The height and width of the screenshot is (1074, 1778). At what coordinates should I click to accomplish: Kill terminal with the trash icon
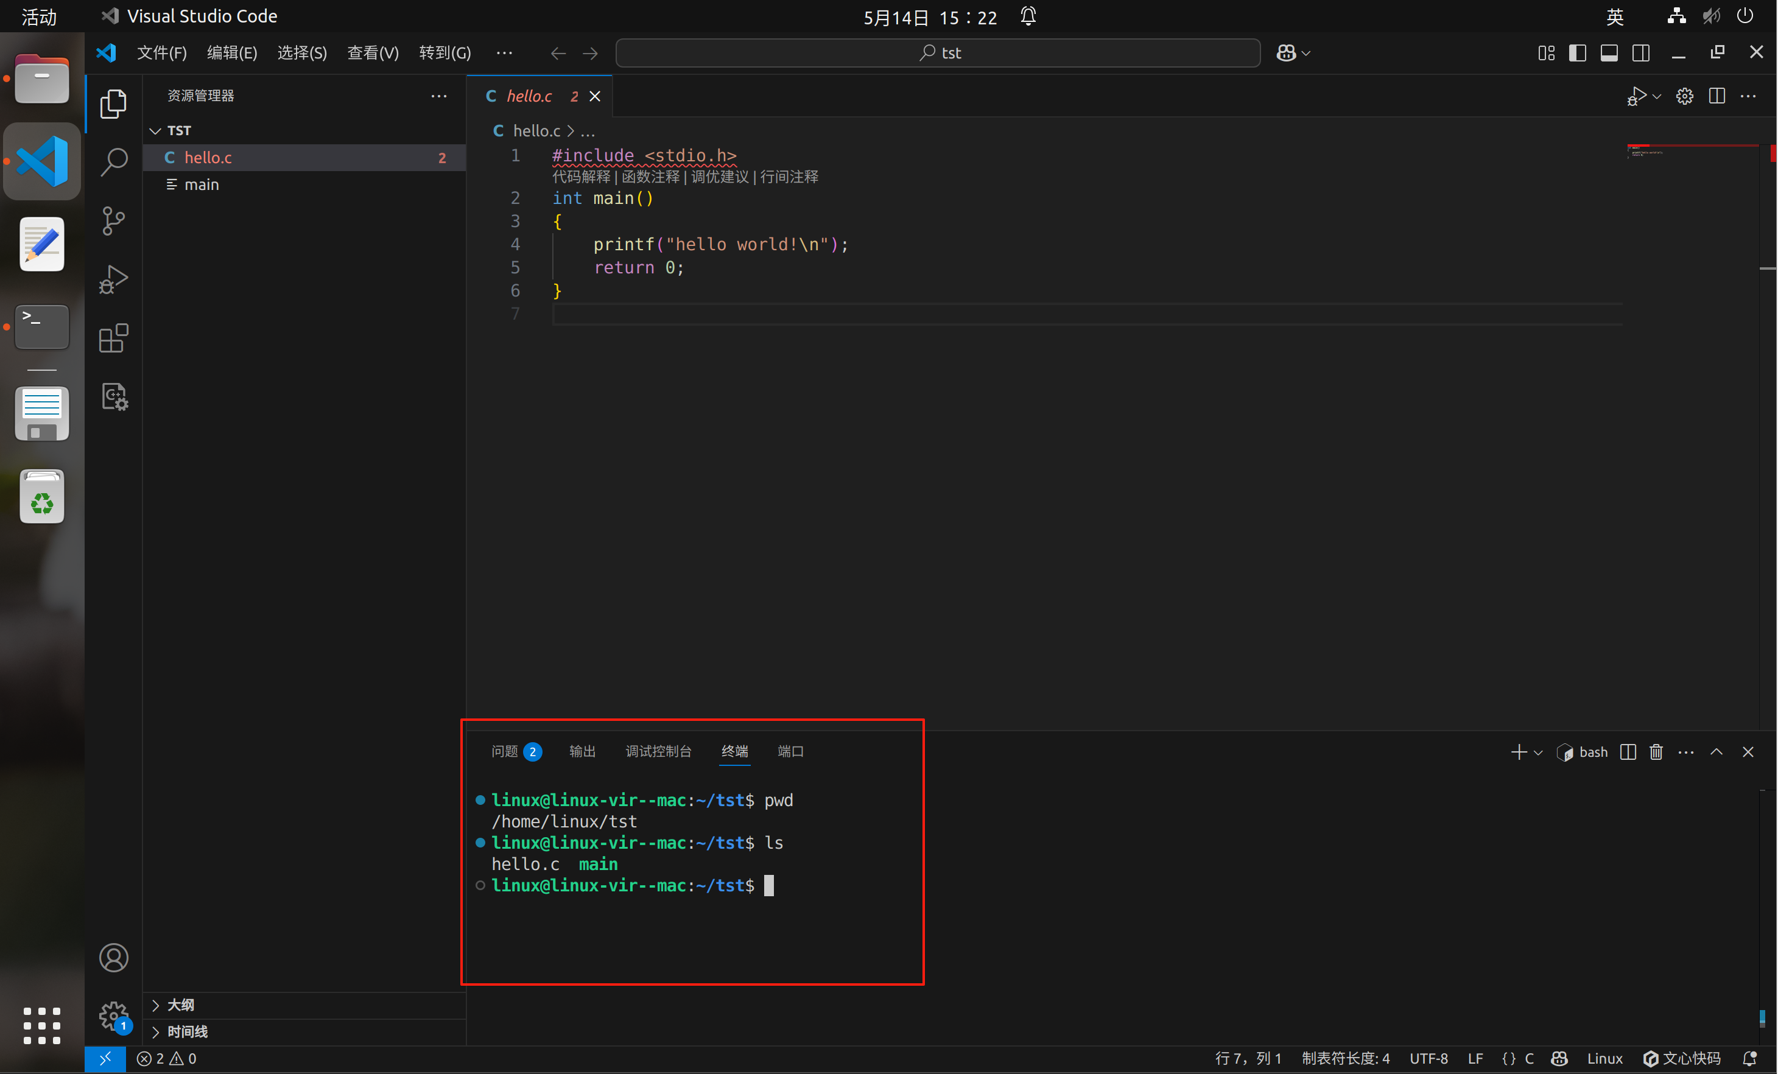coord(1656,753)
